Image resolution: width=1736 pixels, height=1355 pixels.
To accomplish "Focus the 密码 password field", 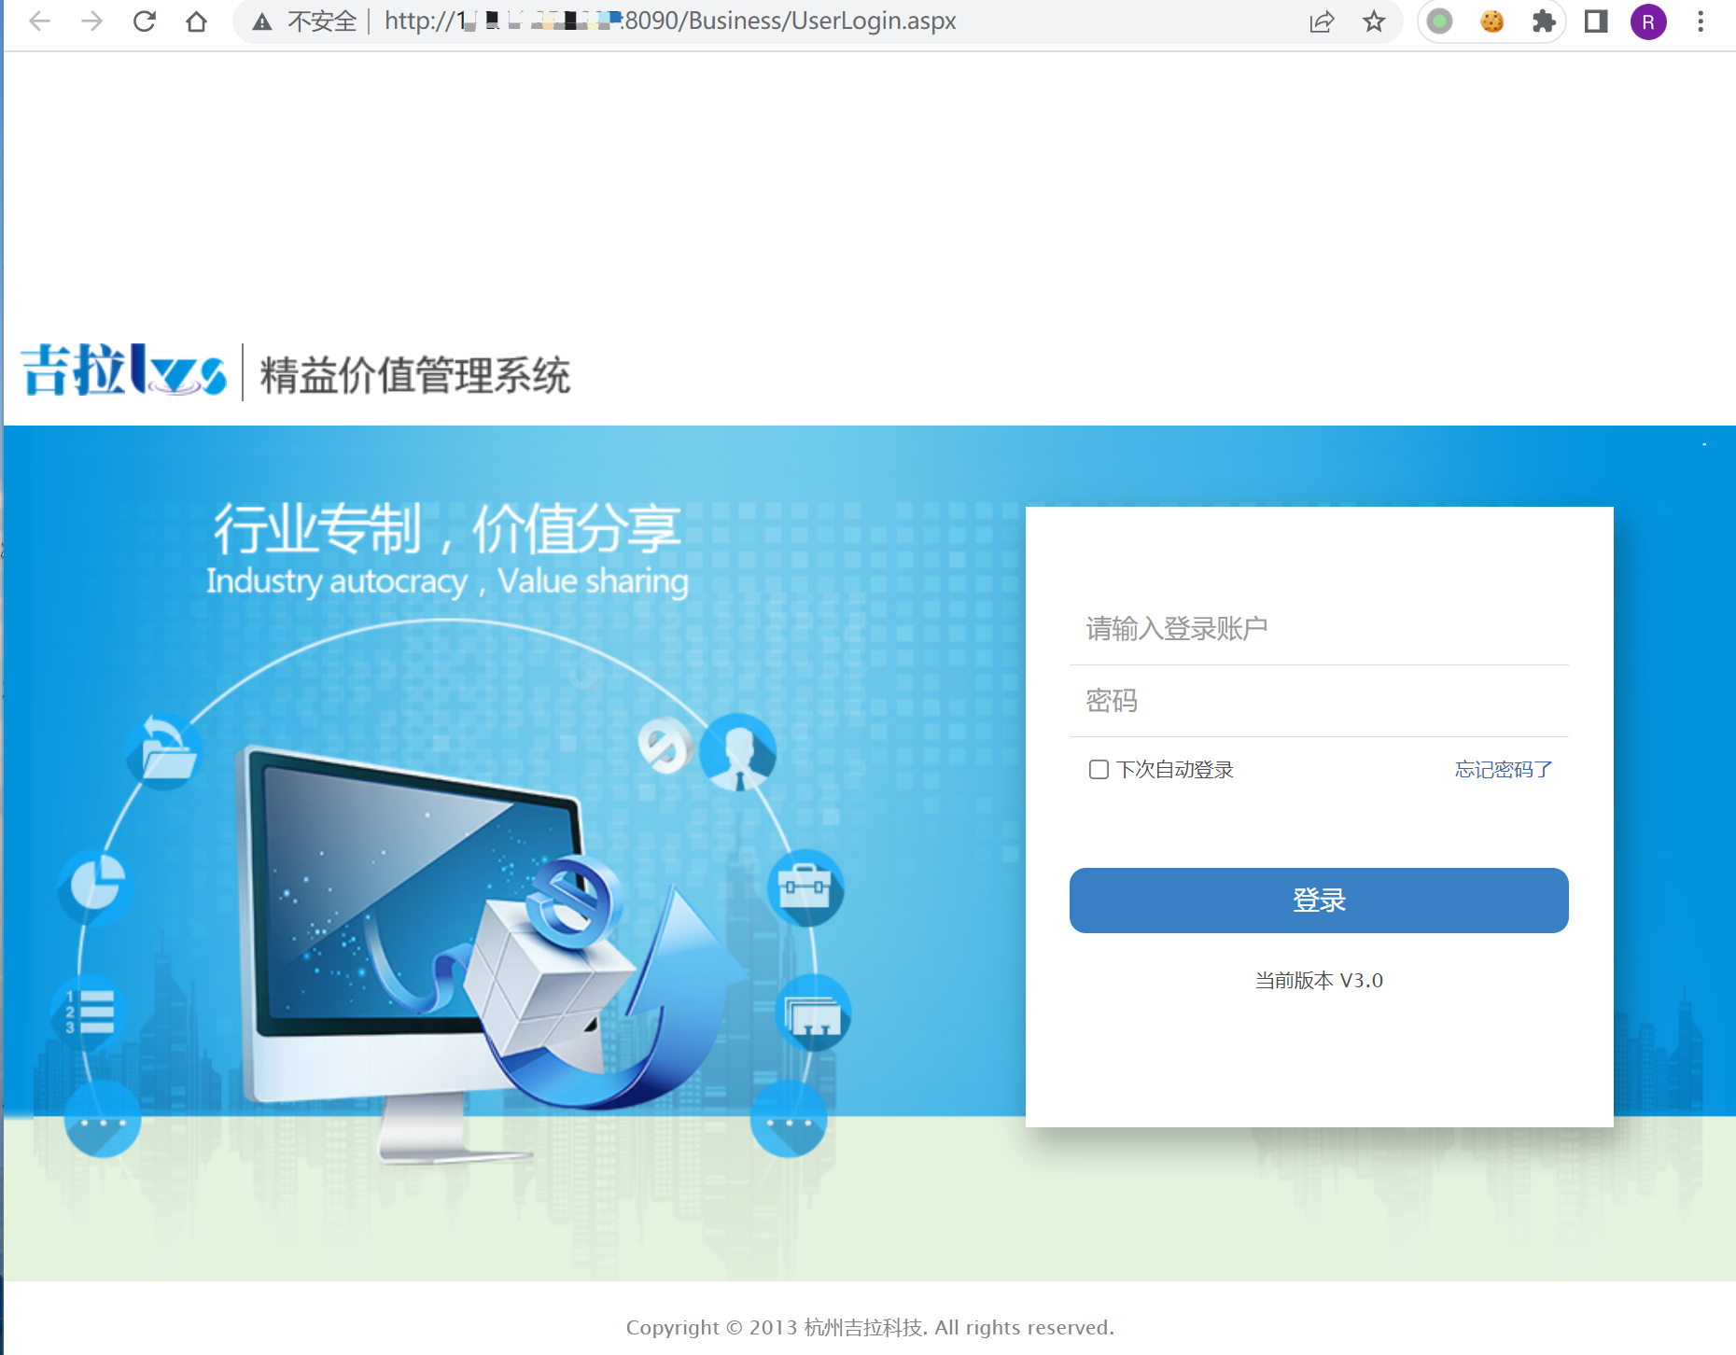I will [1318, 701].
